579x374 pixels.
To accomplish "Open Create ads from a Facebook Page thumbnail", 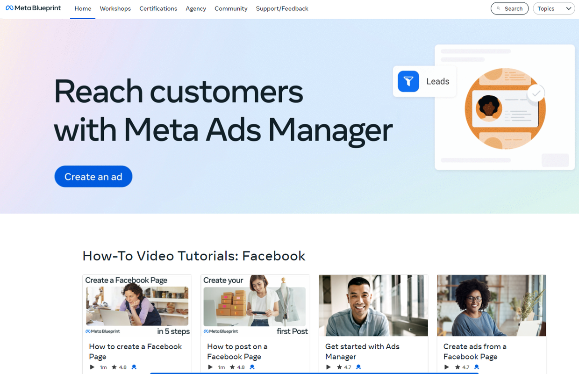I will click(492, 306).
